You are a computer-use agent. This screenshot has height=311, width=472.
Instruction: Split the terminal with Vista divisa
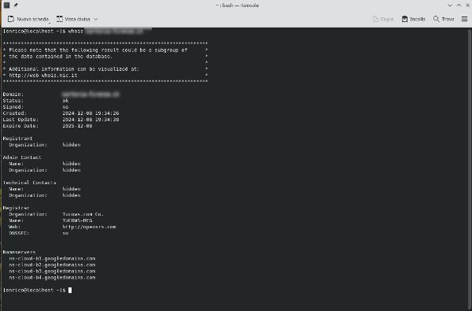click(x=73, y=19)
